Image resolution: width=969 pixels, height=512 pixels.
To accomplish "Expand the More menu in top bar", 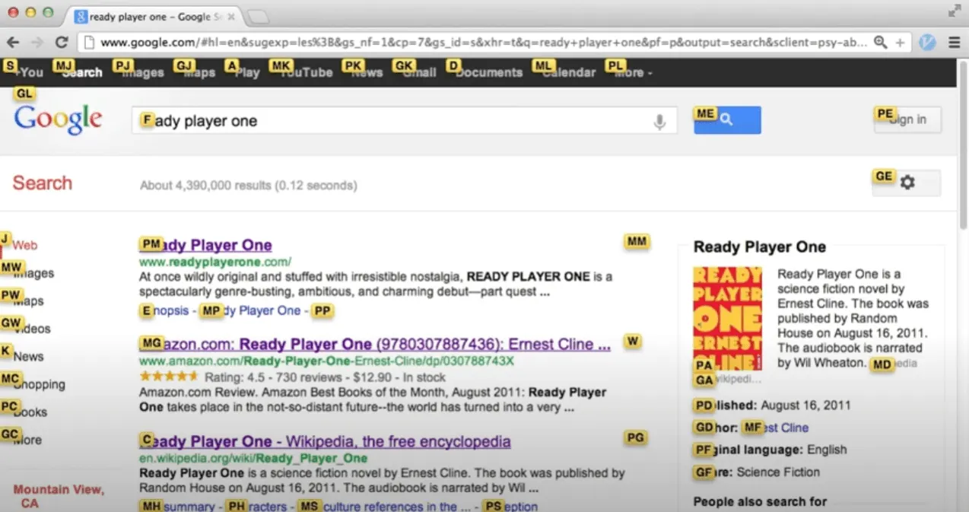I will click(633, 72).
